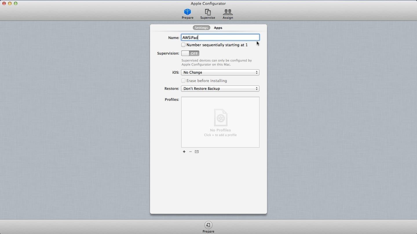The image size is (417, 234).
Task: Click the No Profiles gear document placeholder
Action: tap(220, 118)
